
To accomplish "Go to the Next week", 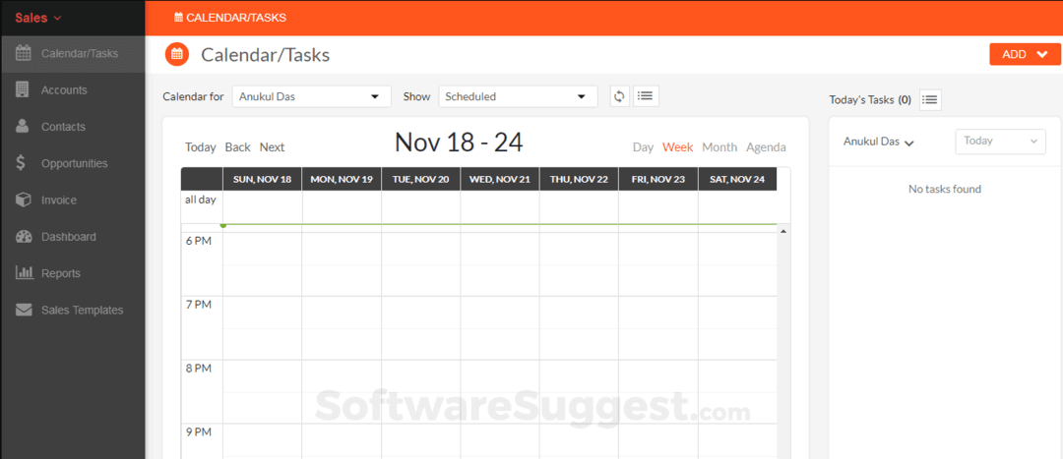I will 272,147.
